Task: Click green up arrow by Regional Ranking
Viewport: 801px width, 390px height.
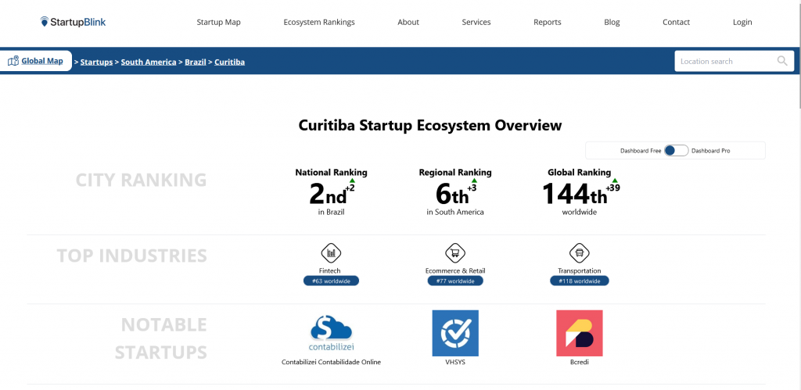Action: coord(474,181)
